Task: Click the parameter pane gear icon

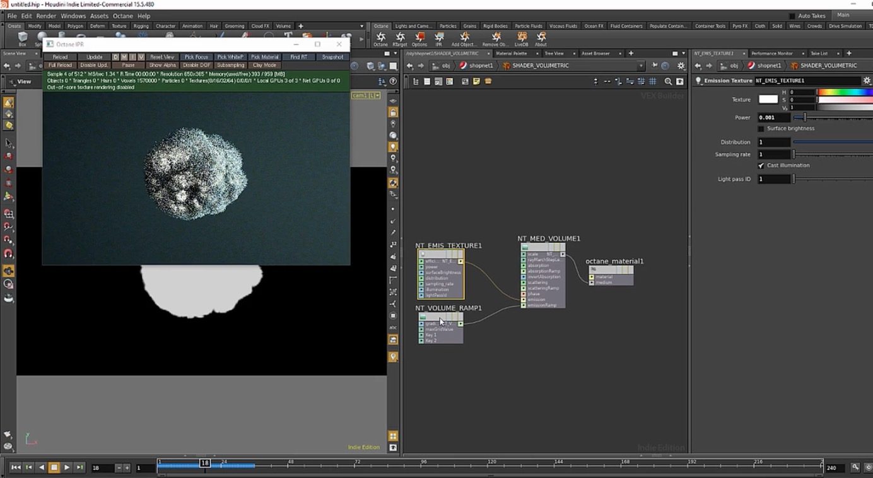Action: click(867, 81)
